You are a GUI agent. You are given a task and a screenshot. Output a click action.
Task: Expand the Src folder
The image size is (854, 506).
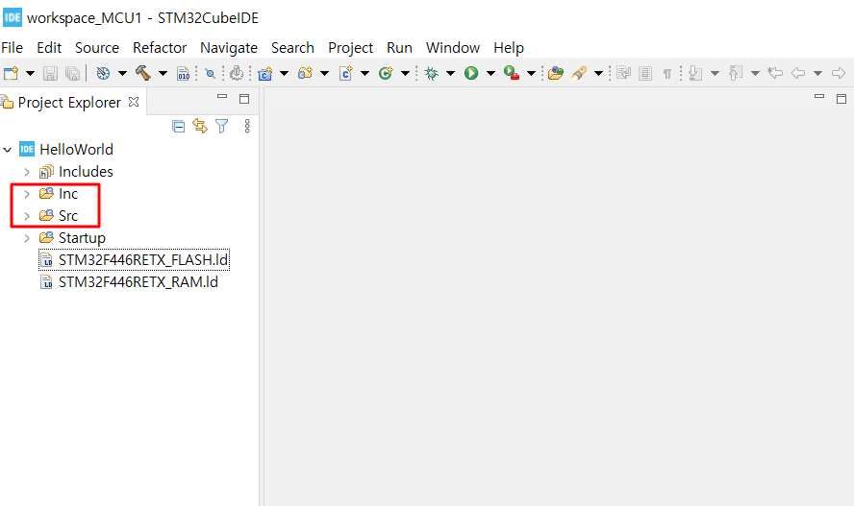pyautogui.click(x=27, y=216)
